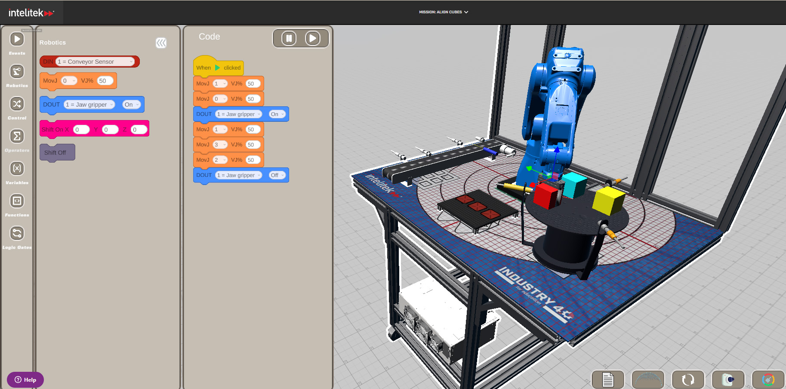This screenshot has width=786, height=389.
Task: Pause the running program
Action: pos(288,38)
